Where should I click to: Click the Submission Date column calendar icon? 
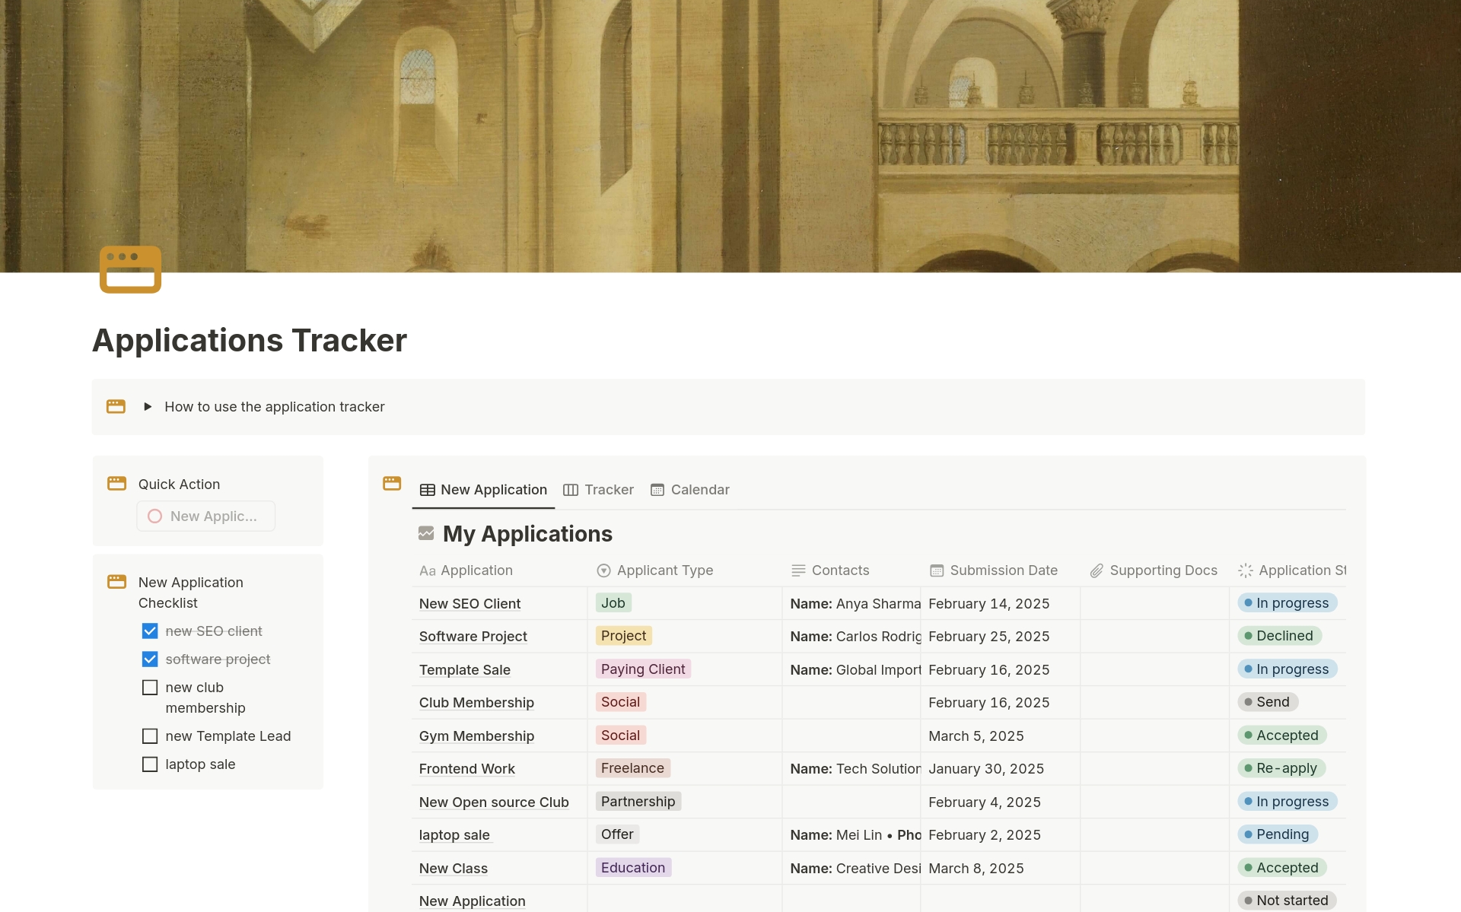(937, 570)
